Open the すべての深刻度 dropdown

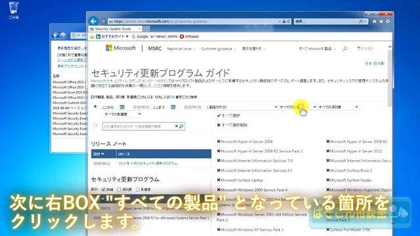pyautogui.click(x=338, y=107)
